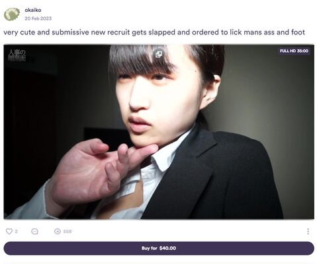Viewport: 317px width, 264px height.
Task: Open the three-dot post options menu
Action: click(x=308, y=232)
